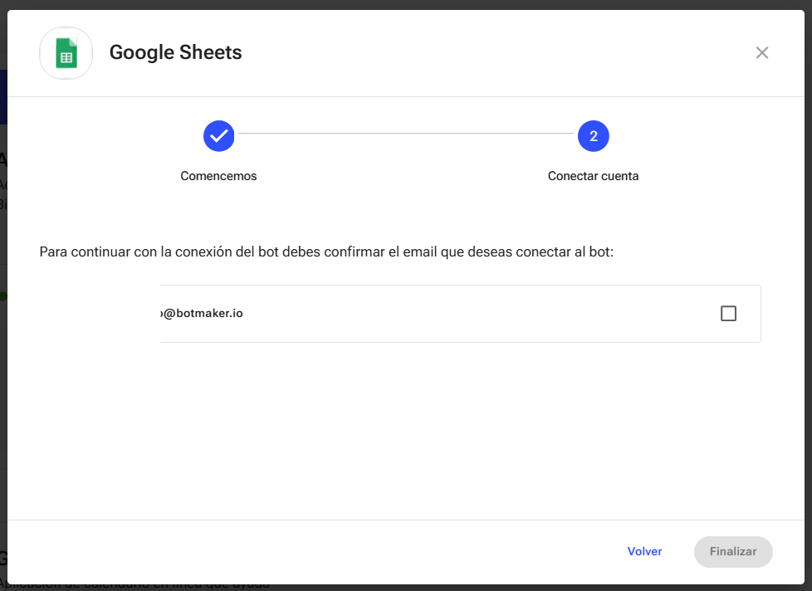Screen dimensions: 812x591
Task: Click the email confirmation instruction text
Action: (x=327, y=252)
